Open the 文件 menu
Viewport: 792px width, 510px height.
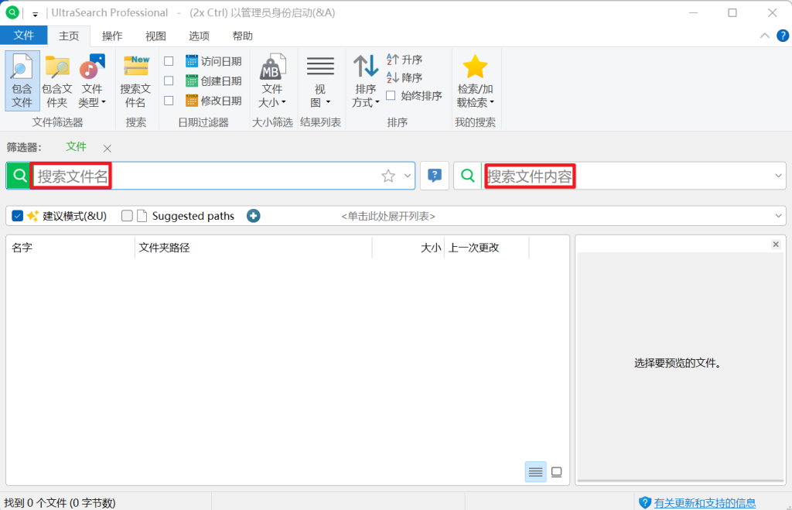tap(24, 35)
